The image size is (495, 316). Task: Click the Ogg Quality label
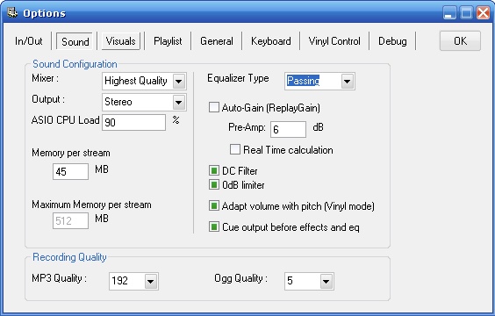pyautogui.click(x=240, y=278)
